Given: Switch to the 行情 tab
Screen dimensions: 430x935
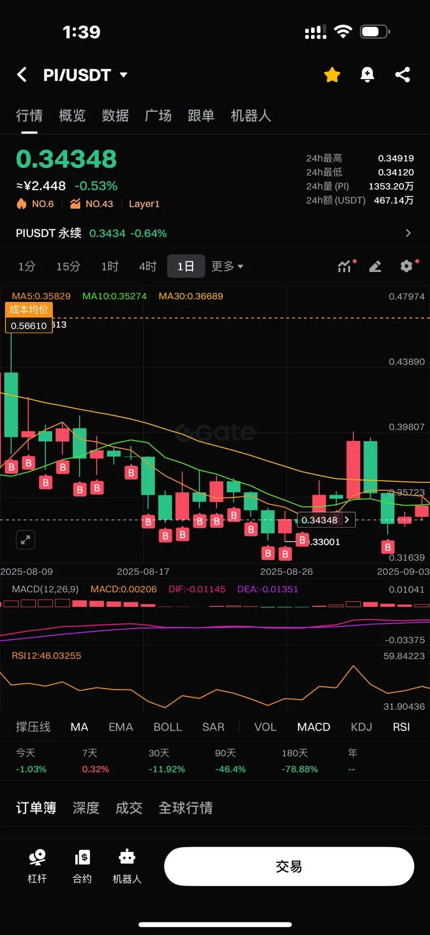Looking at the screenshot, I should point(29,115).
